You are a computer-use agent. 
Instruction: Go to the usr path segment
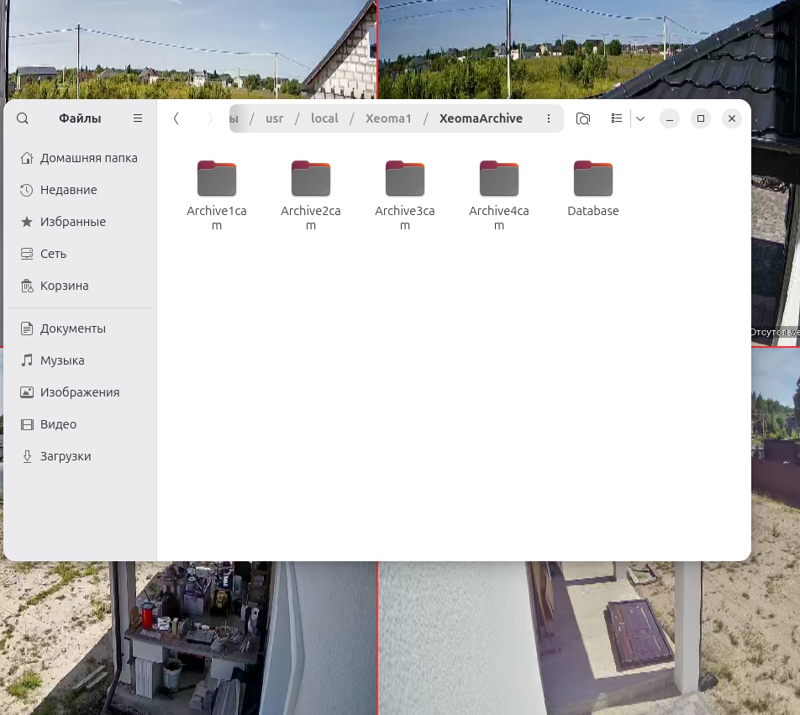pos(275,118)
